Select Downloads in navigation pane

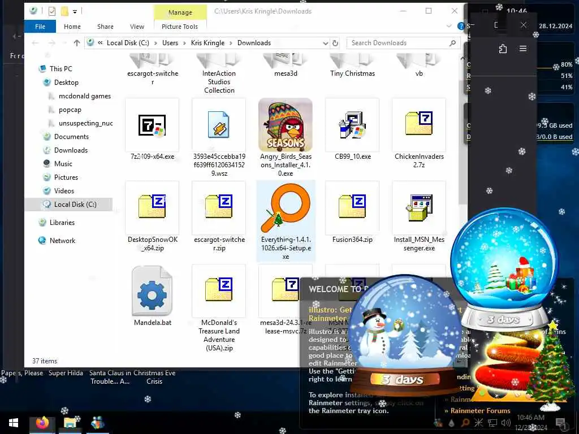coord(71,150)
